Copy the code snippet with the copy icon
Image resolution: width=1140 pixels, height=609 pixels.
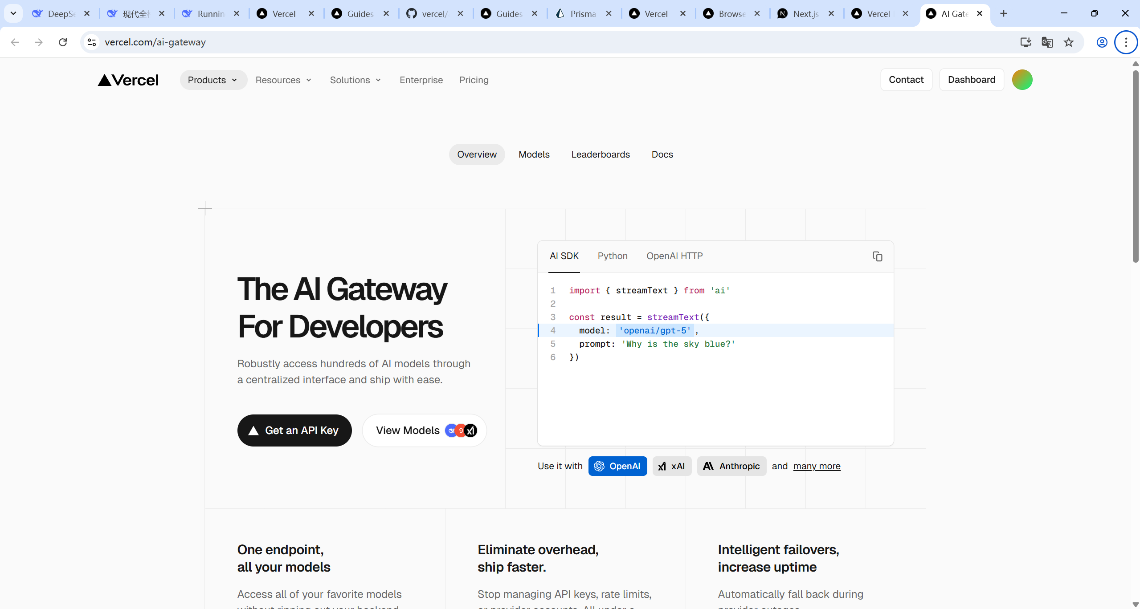pos(877,256)
